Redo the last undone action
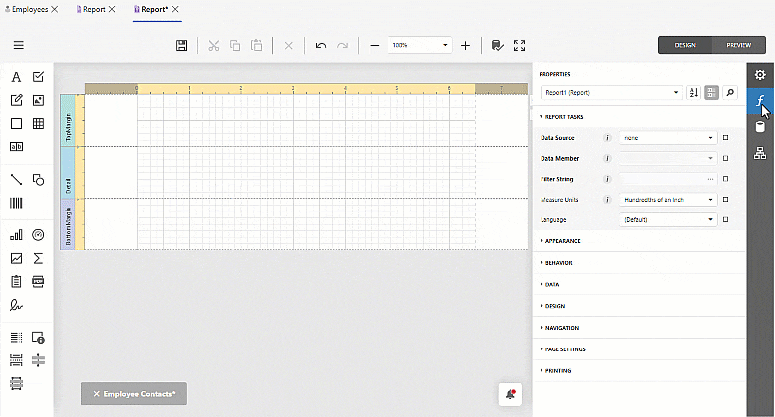This screenshot has width=775, height=417. coord(342,46)
